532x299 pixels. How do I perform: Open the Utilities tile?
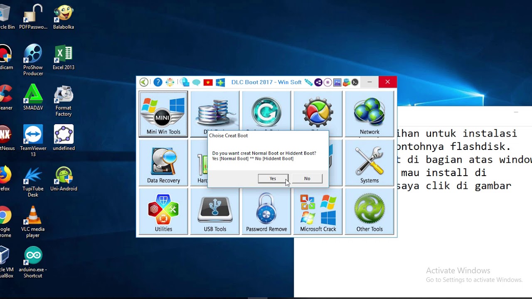point(163,211)
